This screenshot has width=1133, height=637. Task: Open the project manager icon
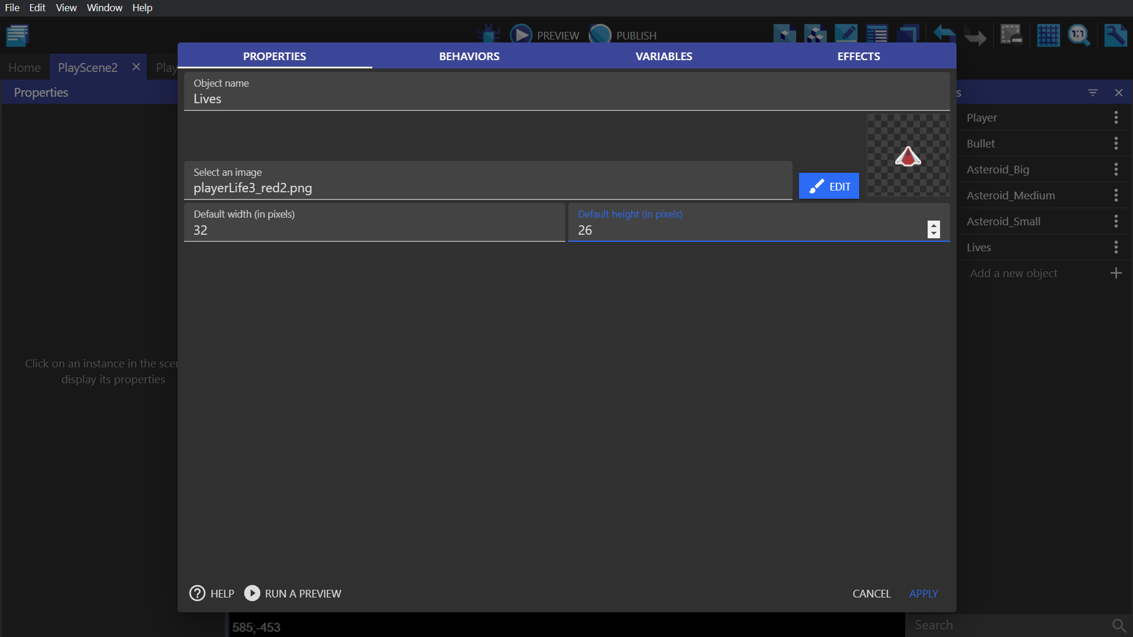(18, 35)
